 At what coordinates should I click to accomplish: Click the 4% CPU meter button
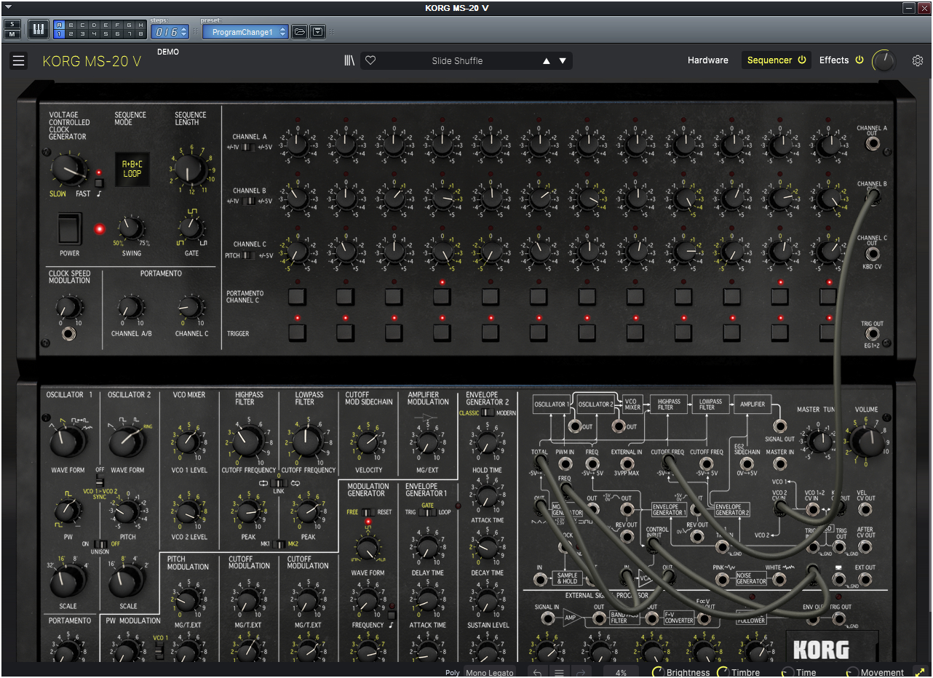621,673
